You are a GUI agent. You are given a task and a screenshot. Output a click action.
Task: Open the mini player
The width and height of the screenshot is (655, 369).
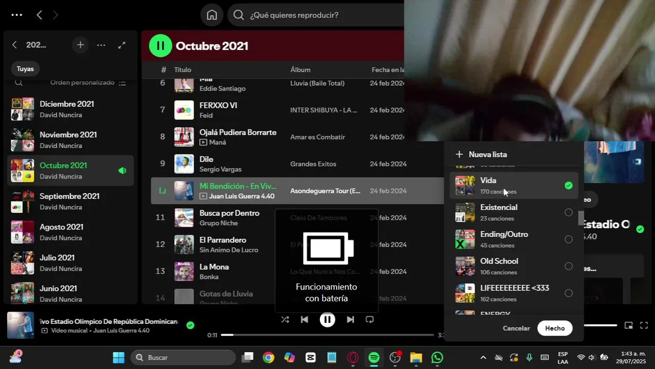click(629, 325)
